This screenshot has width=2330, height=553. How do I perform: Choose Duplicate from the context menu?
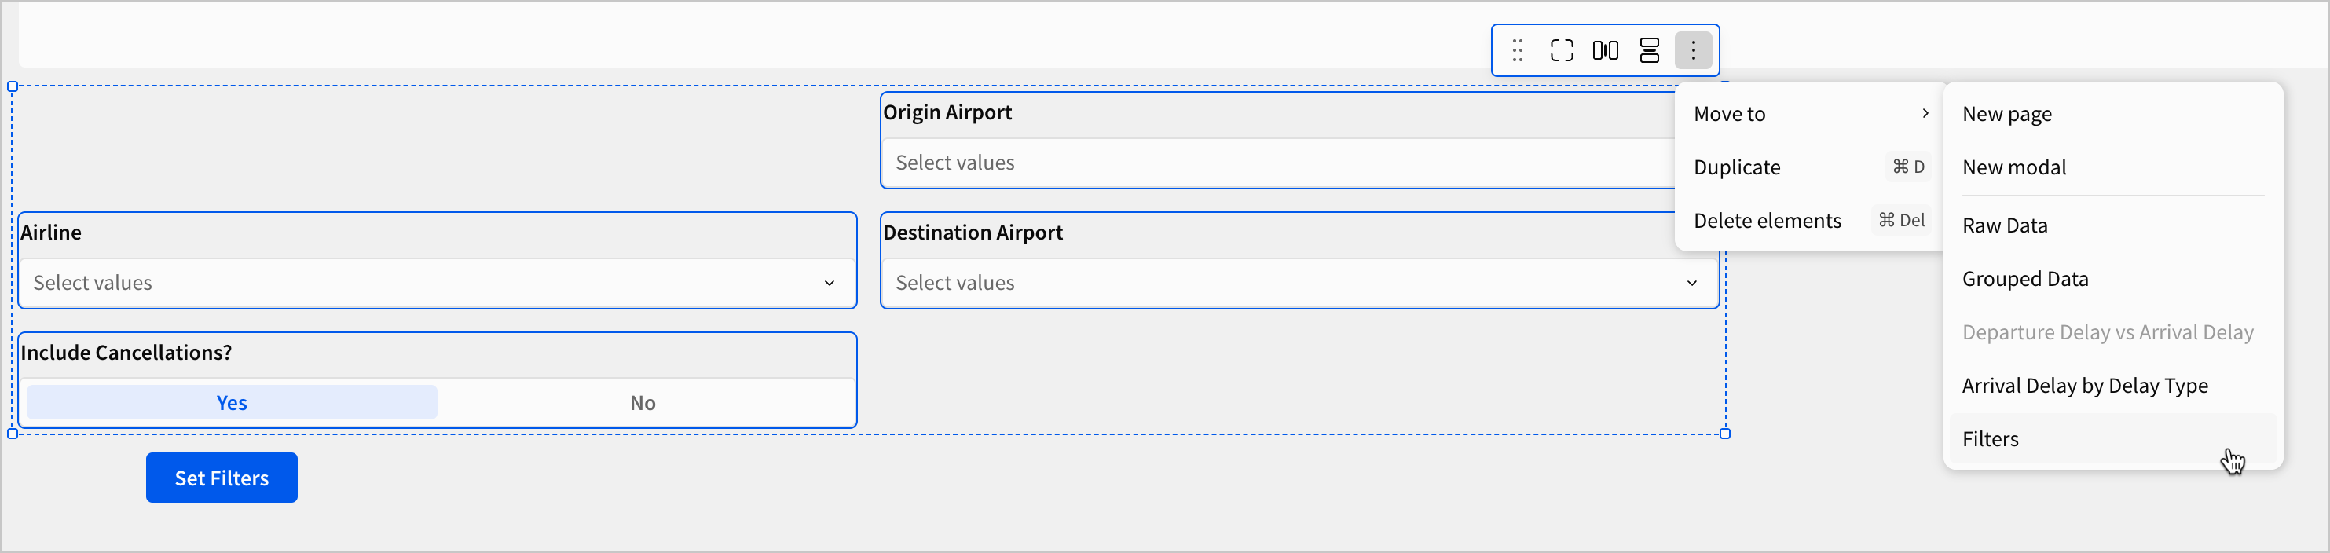pos(1737,167)
